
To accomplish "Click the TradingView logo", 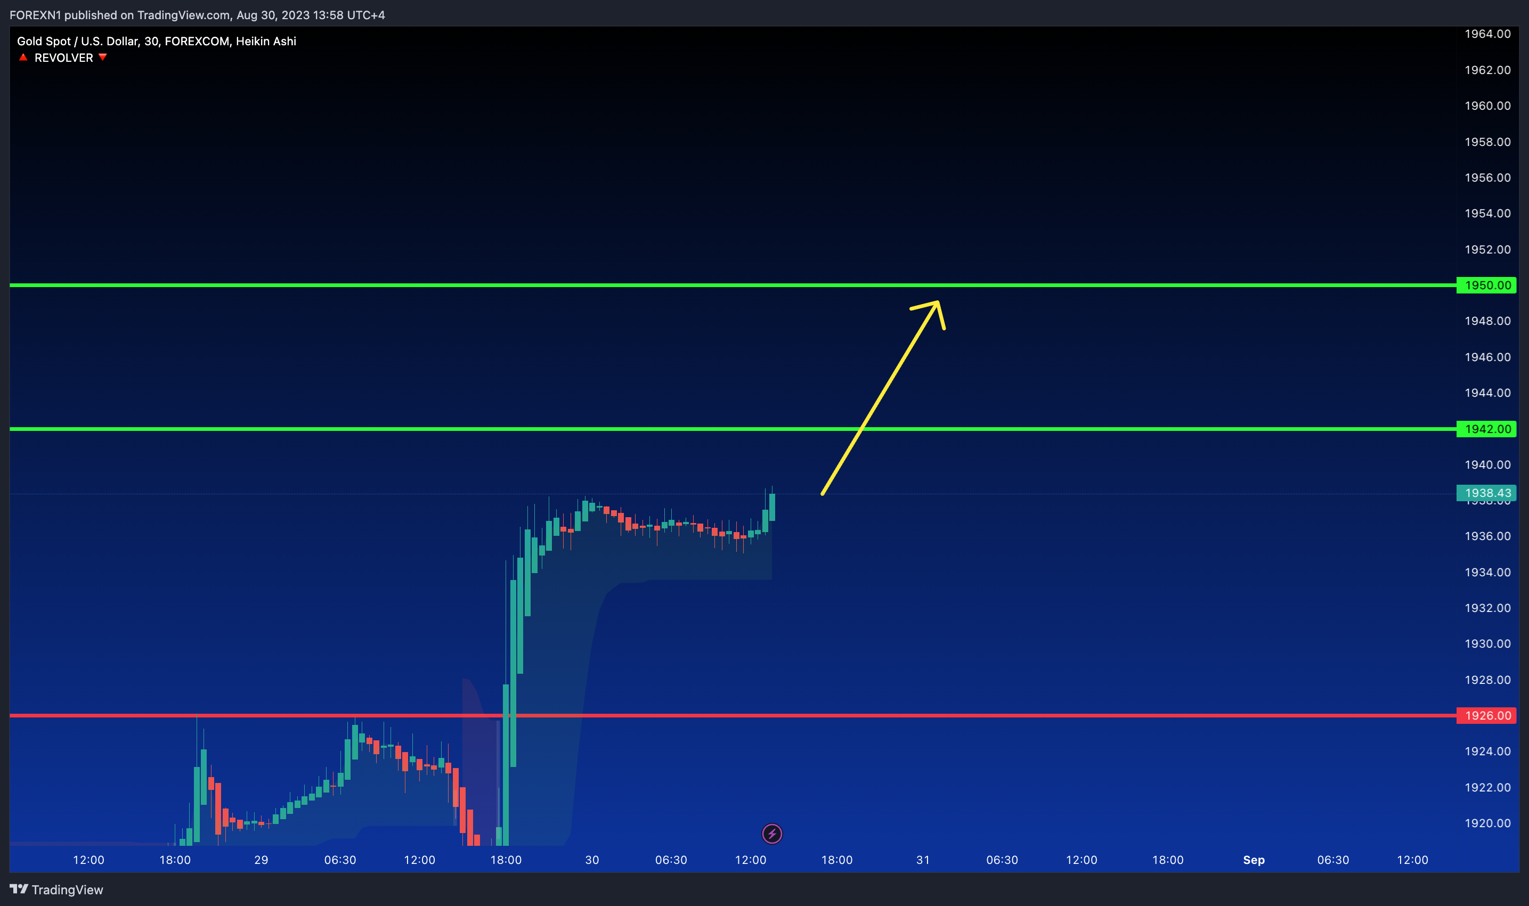I will (57, 889).
